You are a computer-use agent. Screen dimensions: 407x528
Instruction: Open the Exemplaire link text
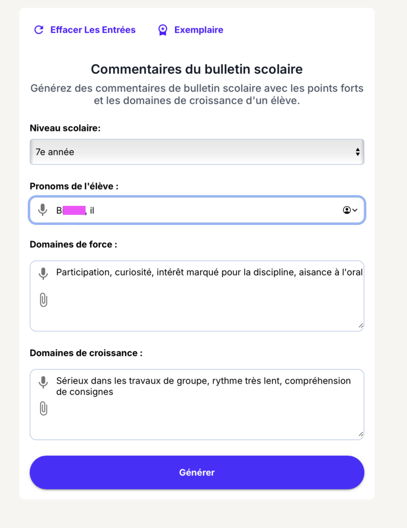[199, 30]
